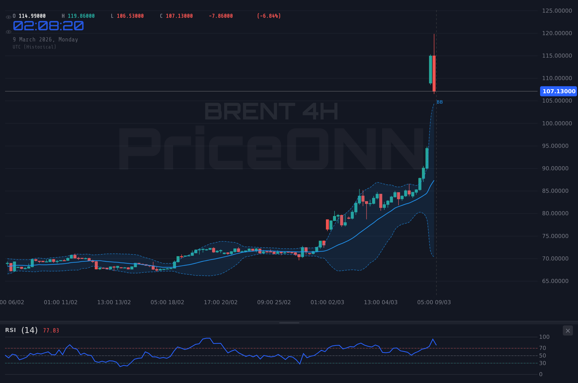Click the low price value 106.53000

coord(130,16)
